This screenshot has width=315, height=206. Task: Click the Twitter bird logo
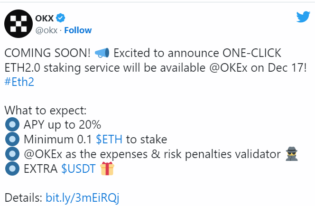pos(303,17)
